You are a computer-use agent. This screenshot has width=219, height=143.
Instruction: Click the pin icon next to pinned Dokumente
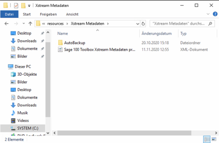[42, 49]
